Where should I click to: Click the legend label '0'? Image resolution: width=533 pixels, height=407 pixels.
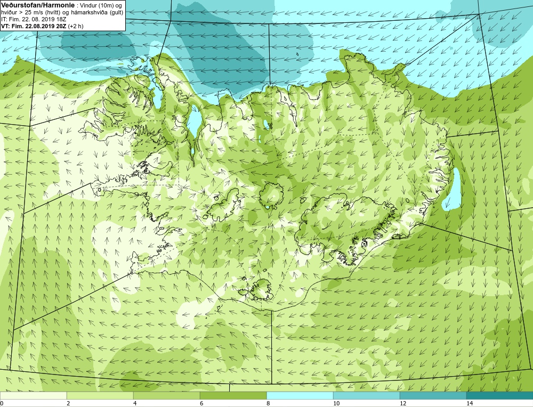coord(2,403)
